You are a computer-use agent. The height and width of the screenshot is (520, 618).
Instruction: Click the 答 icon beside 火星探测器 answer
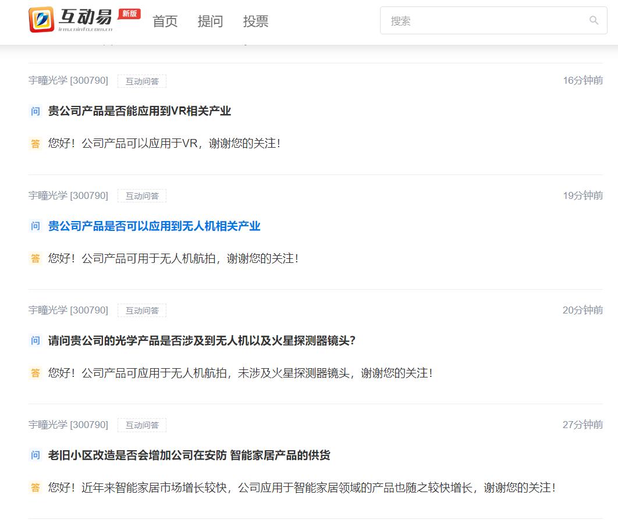[35, 373]
